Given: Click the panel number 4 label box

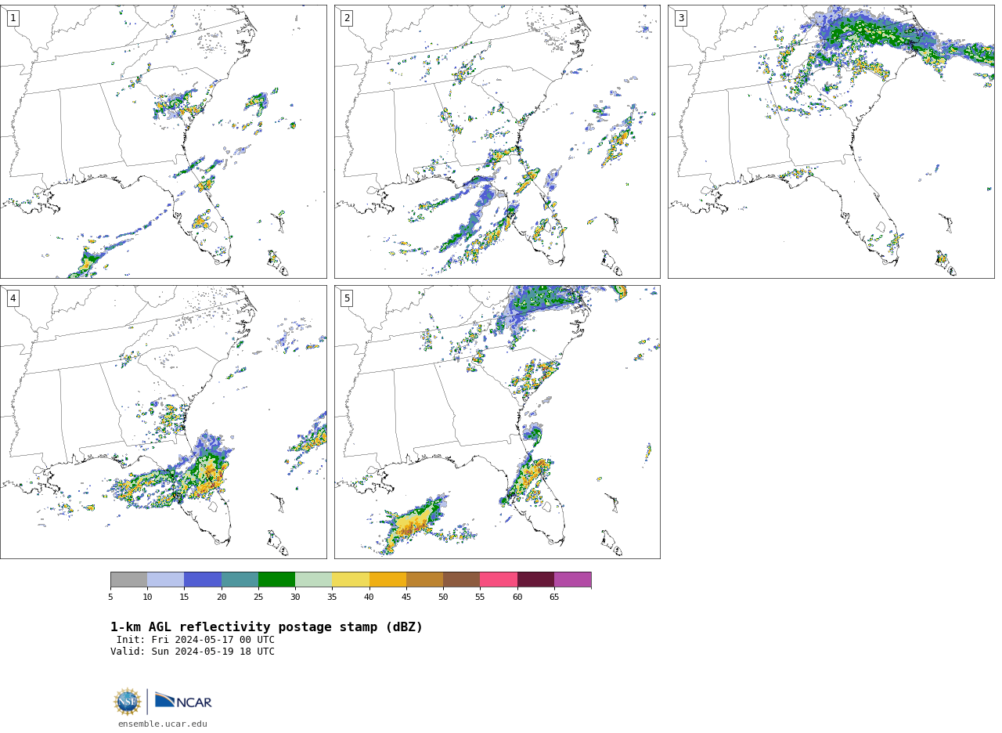Looking at the screenshot, I should (13, 298).
